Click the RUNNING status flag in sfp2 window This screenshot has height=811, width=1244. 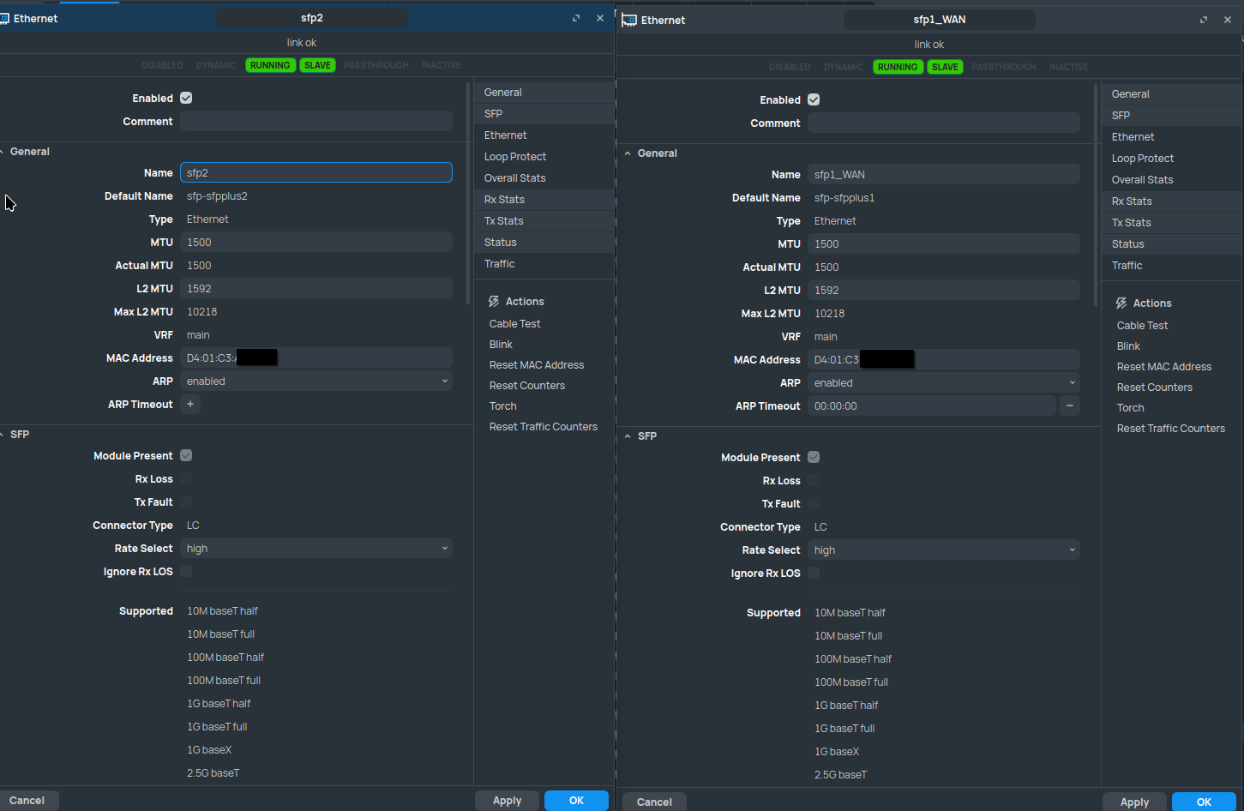point(270,65)
